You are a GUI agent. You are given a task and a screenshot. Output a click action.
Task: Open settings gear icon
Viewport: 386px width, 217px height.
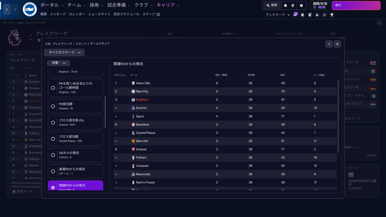301,5
